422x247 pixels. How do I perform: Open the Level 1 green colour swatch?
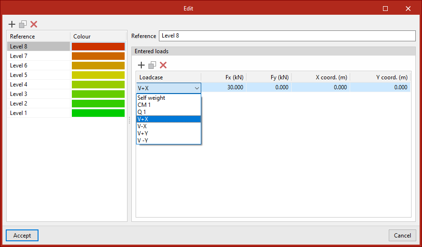pos(98,113)
